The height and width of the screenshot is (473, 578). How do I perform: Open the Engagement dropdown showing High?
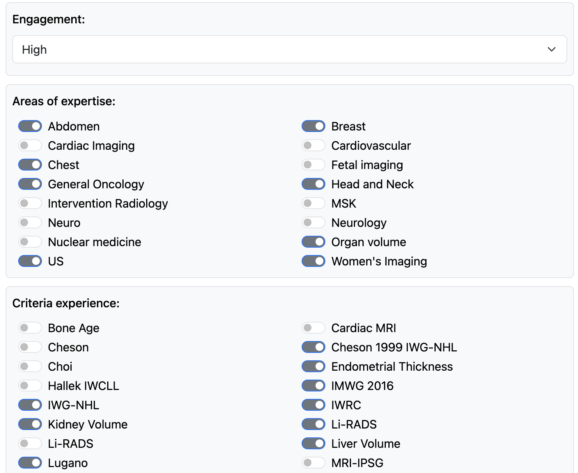[289, 49]
